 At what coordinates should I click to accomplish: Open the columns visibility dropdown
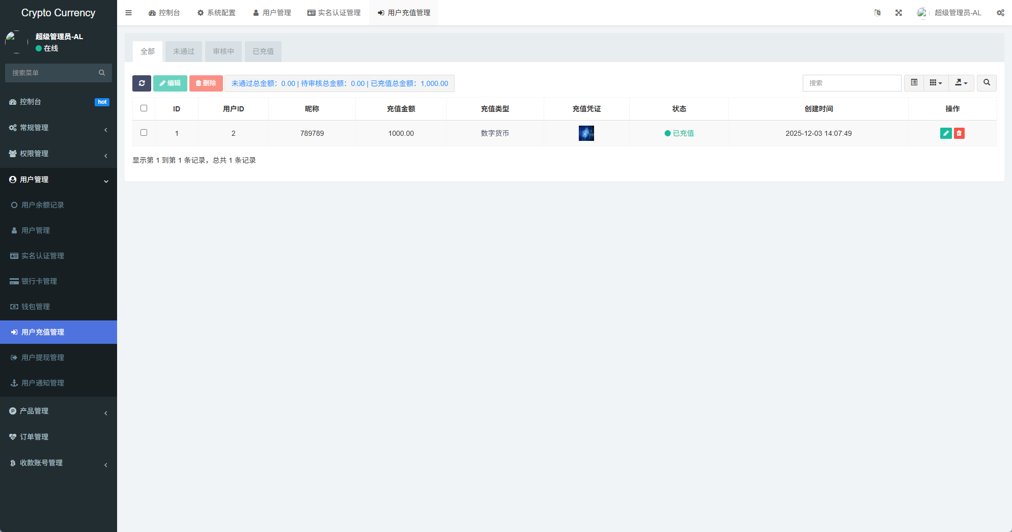(936, 83)
